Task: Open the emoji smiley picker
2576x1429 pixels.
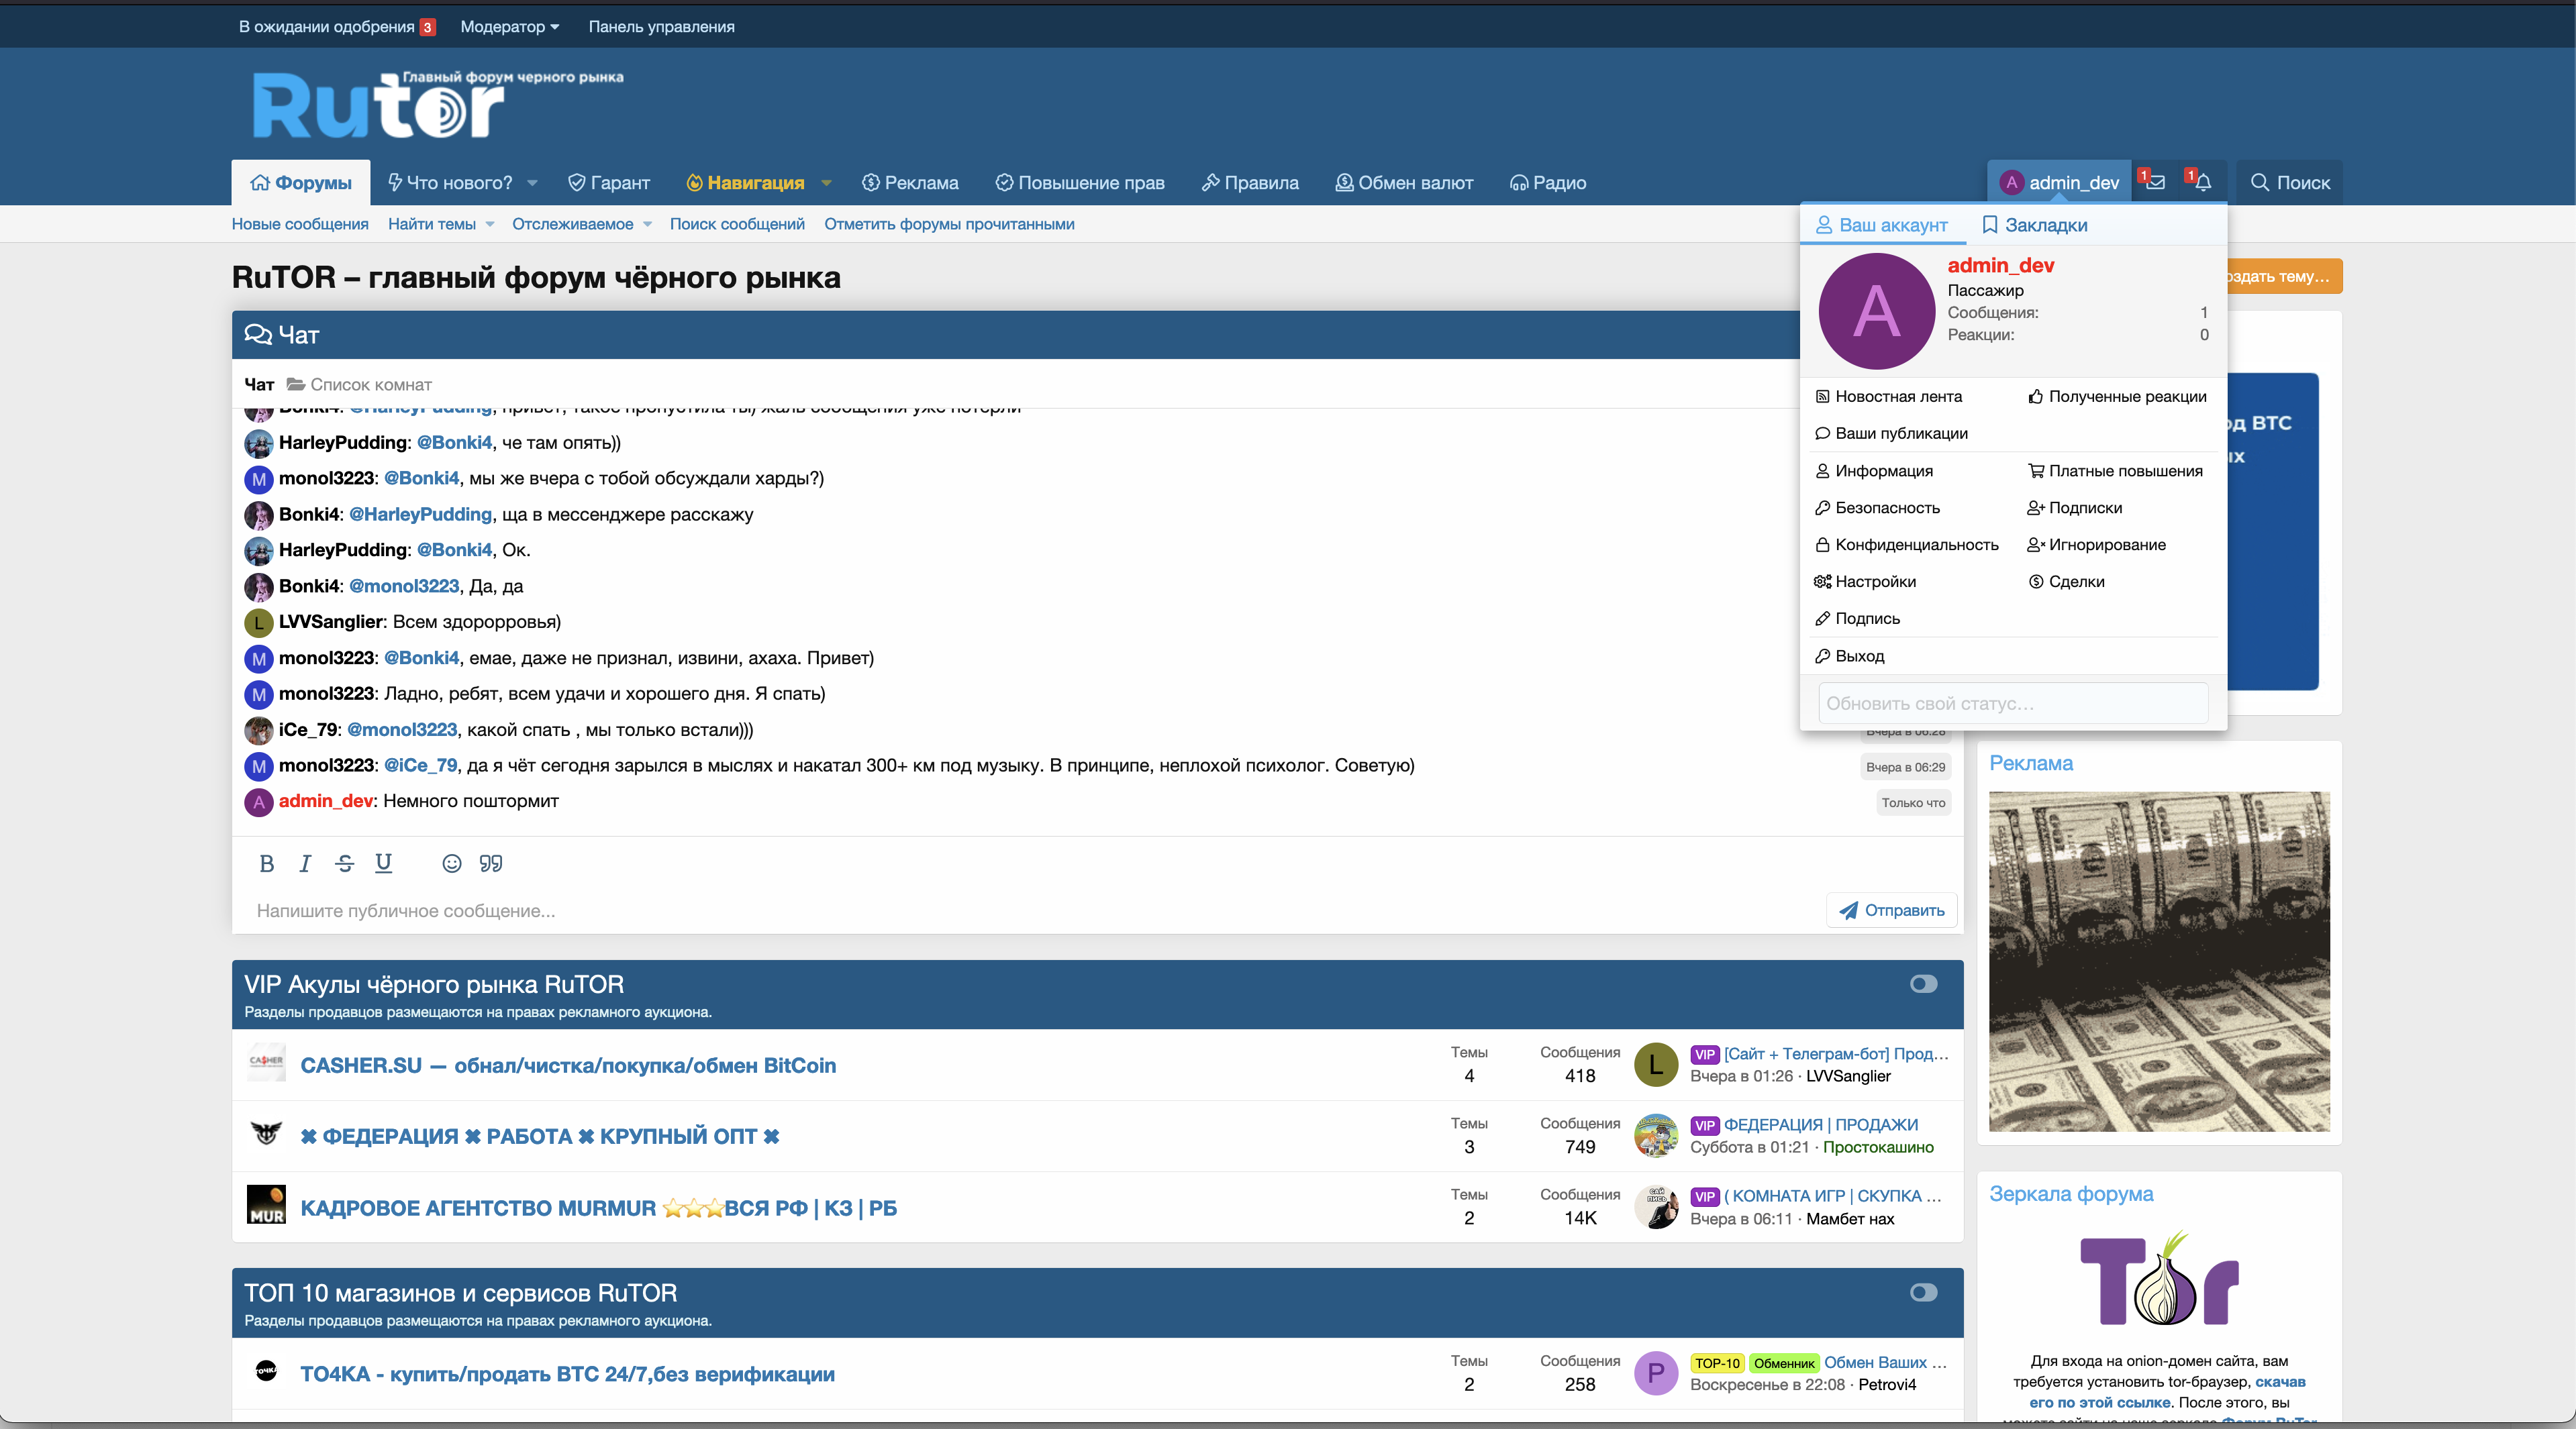Action: coord(452,863)
